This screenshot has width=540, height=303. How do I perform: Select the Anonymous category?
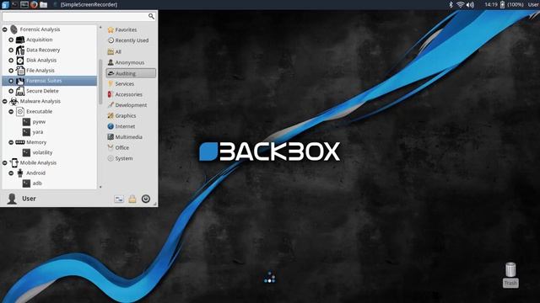pos(131,62)
